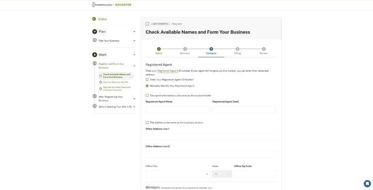Click the Plan section heading
The height and width of the screenshot is (190, 373).
point(102,32)
